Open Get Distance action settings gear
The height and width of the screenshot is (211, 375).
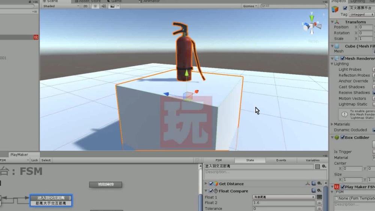pos(319,184)
